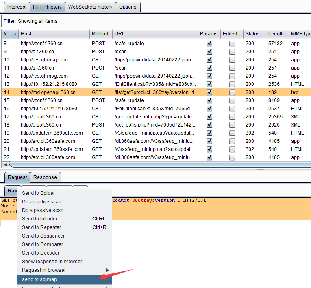Select Send to Intruder option
This screenshot has height=288, width=311.
[x=40, y=219]
